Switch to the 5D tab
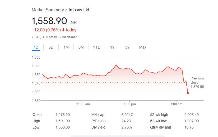Viewport: 218px width, 137px height. click(x=51, y=47)
